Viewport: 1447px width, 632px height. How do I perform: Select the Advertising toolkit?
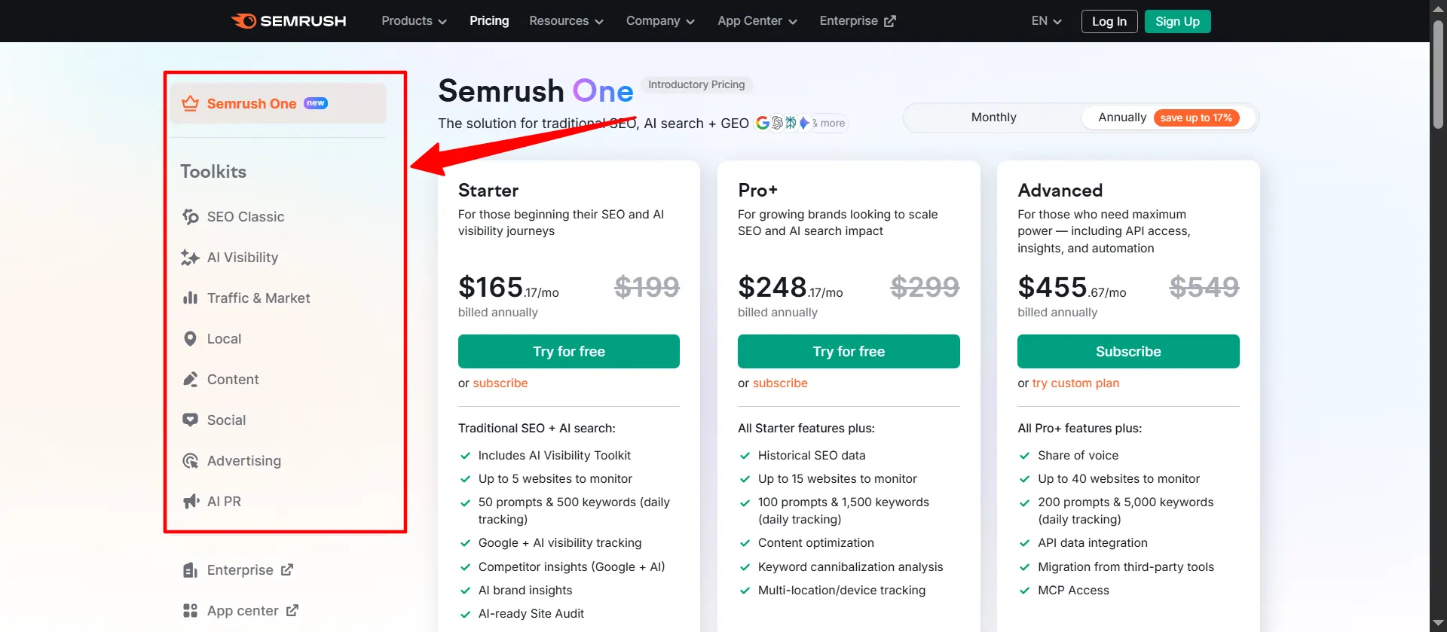(x=243, y=460)
